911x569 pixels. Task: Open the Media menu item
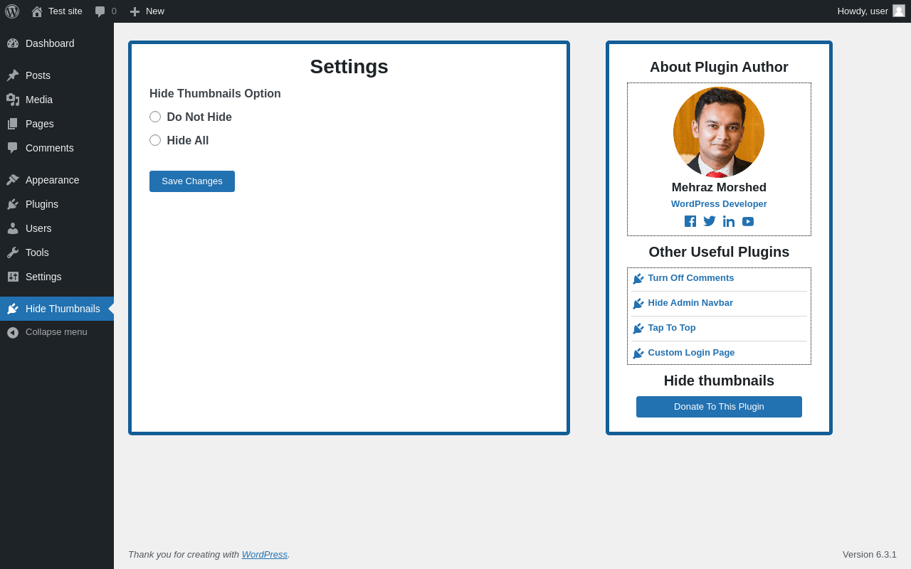(57, 100)
